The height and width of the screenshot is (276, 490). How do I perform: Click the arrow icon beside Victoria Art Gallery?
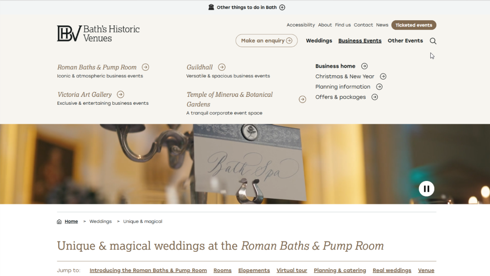click(x=120, y=94)
